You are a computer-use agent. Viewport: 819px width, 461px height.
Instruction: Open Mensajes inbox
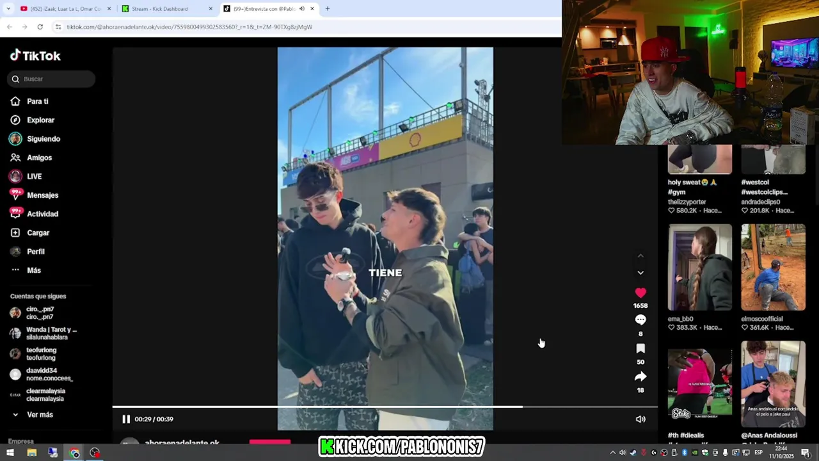34,195
